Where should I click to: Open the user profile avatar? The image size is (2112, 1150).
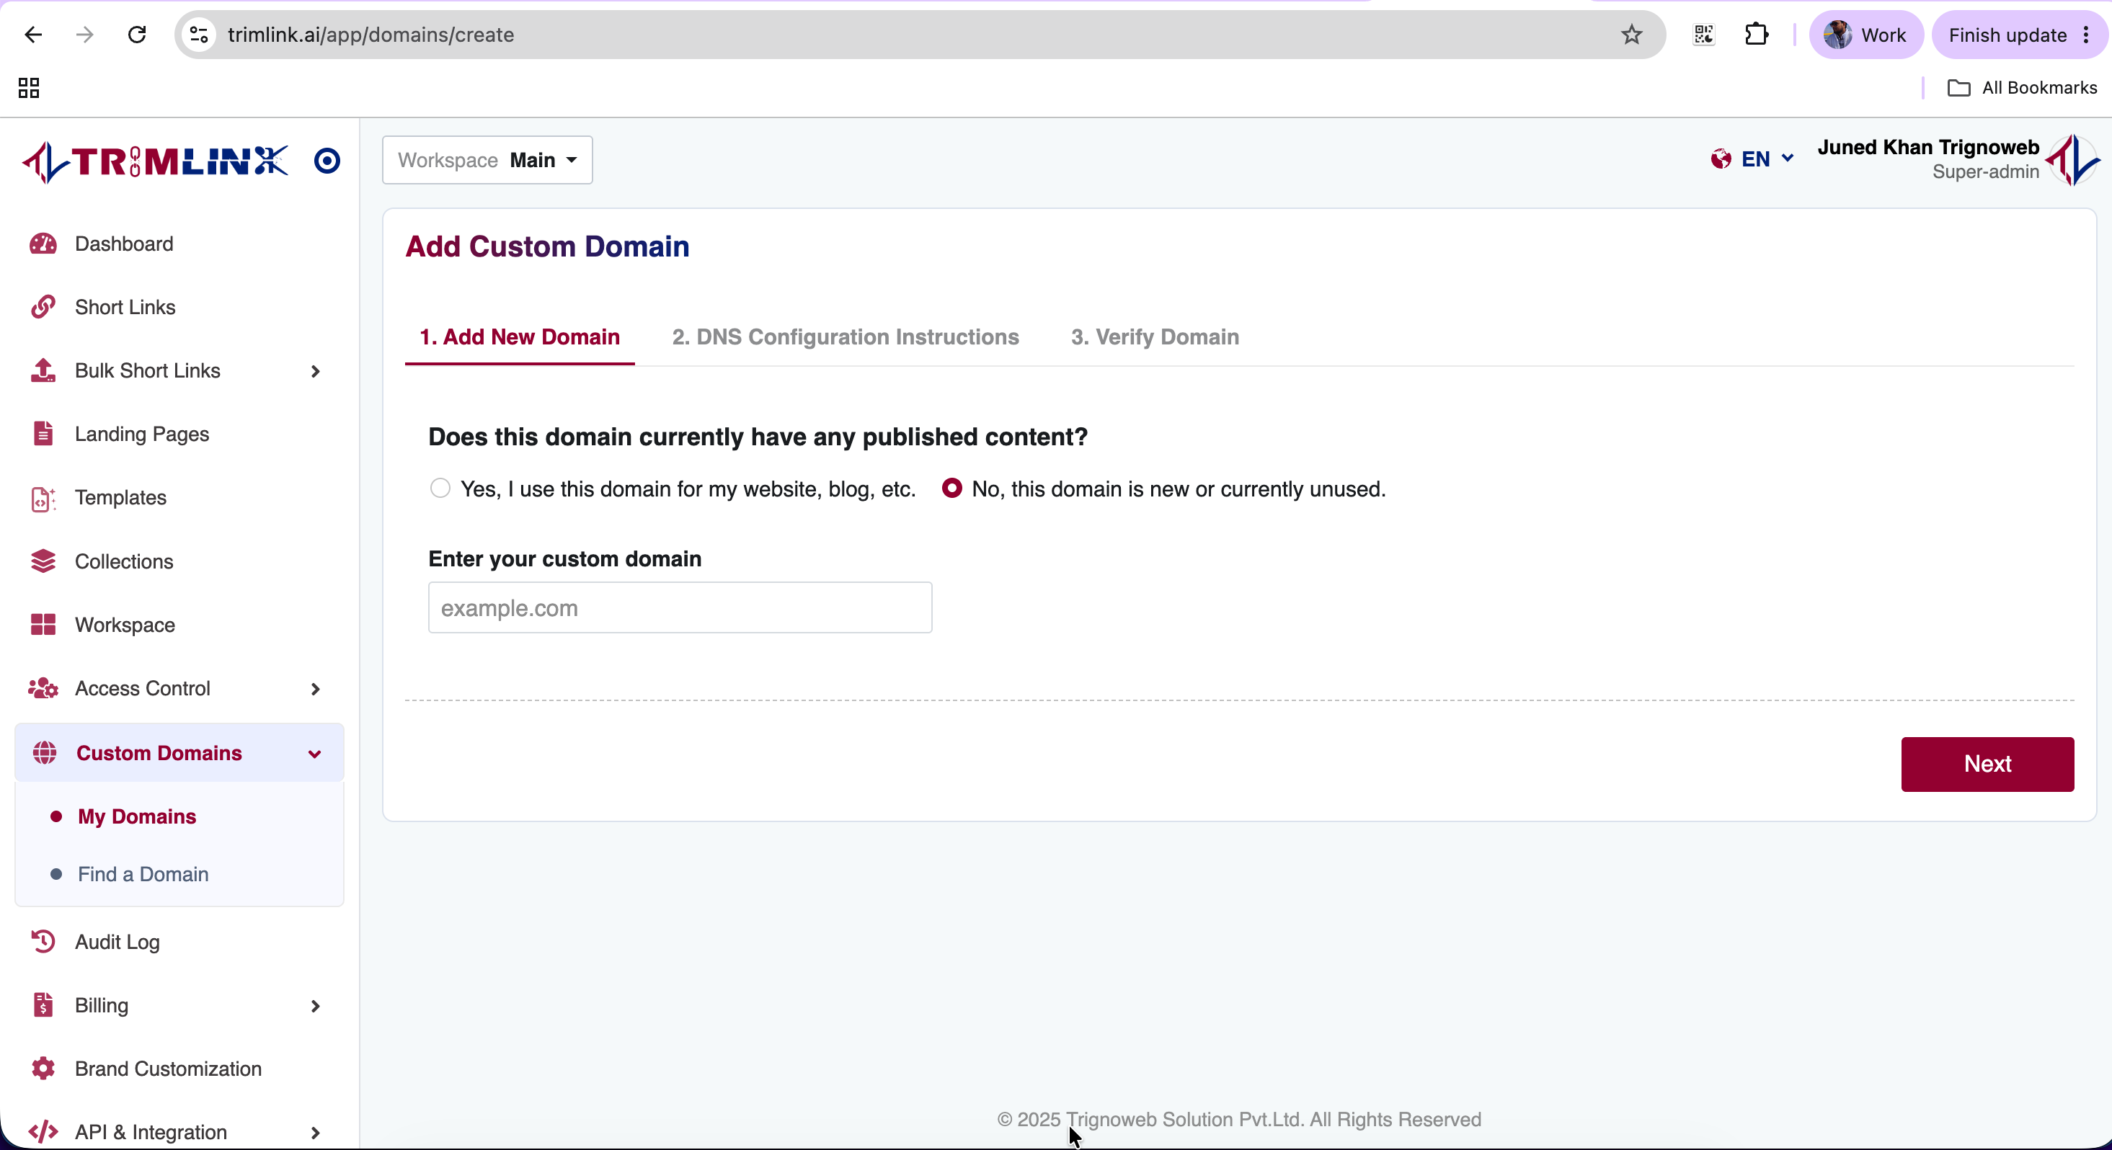2072,160
